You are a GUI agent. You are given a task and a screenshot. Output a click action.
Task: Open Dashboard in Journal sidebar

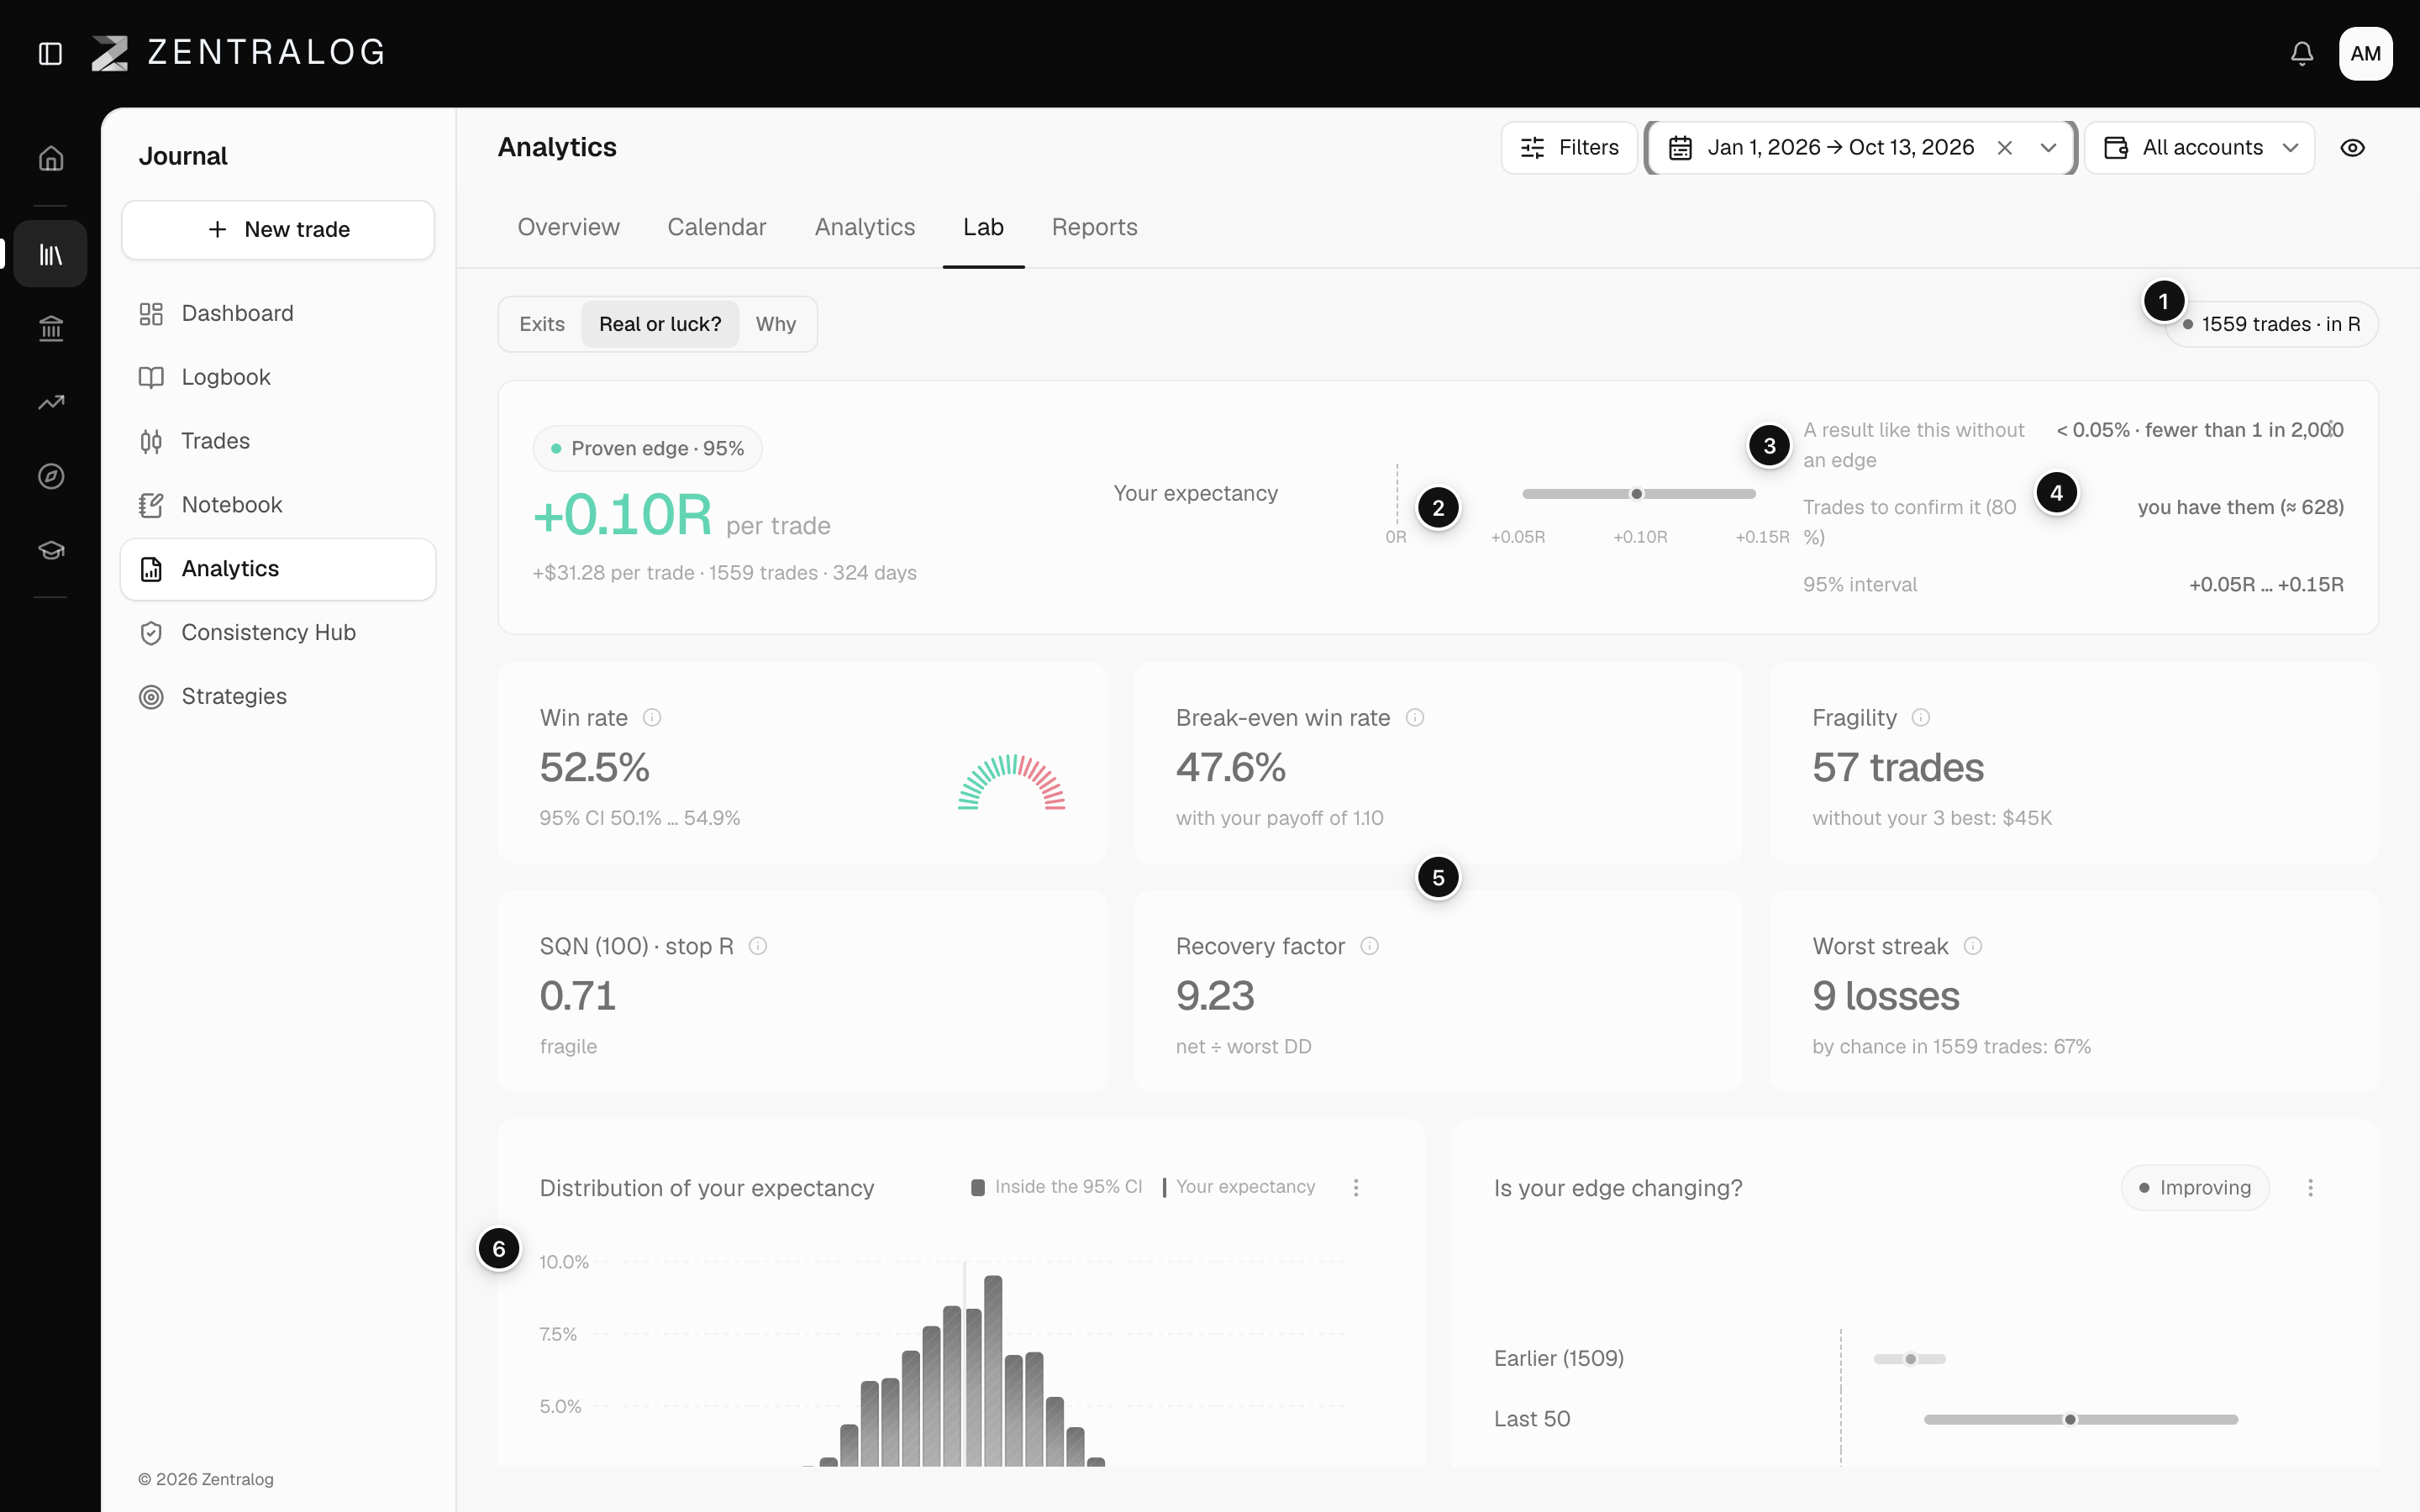click(x=278, y=313)
